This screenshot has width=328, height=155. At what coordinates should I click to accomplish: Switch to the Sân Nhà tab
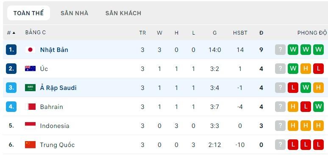tap(75, 13)
